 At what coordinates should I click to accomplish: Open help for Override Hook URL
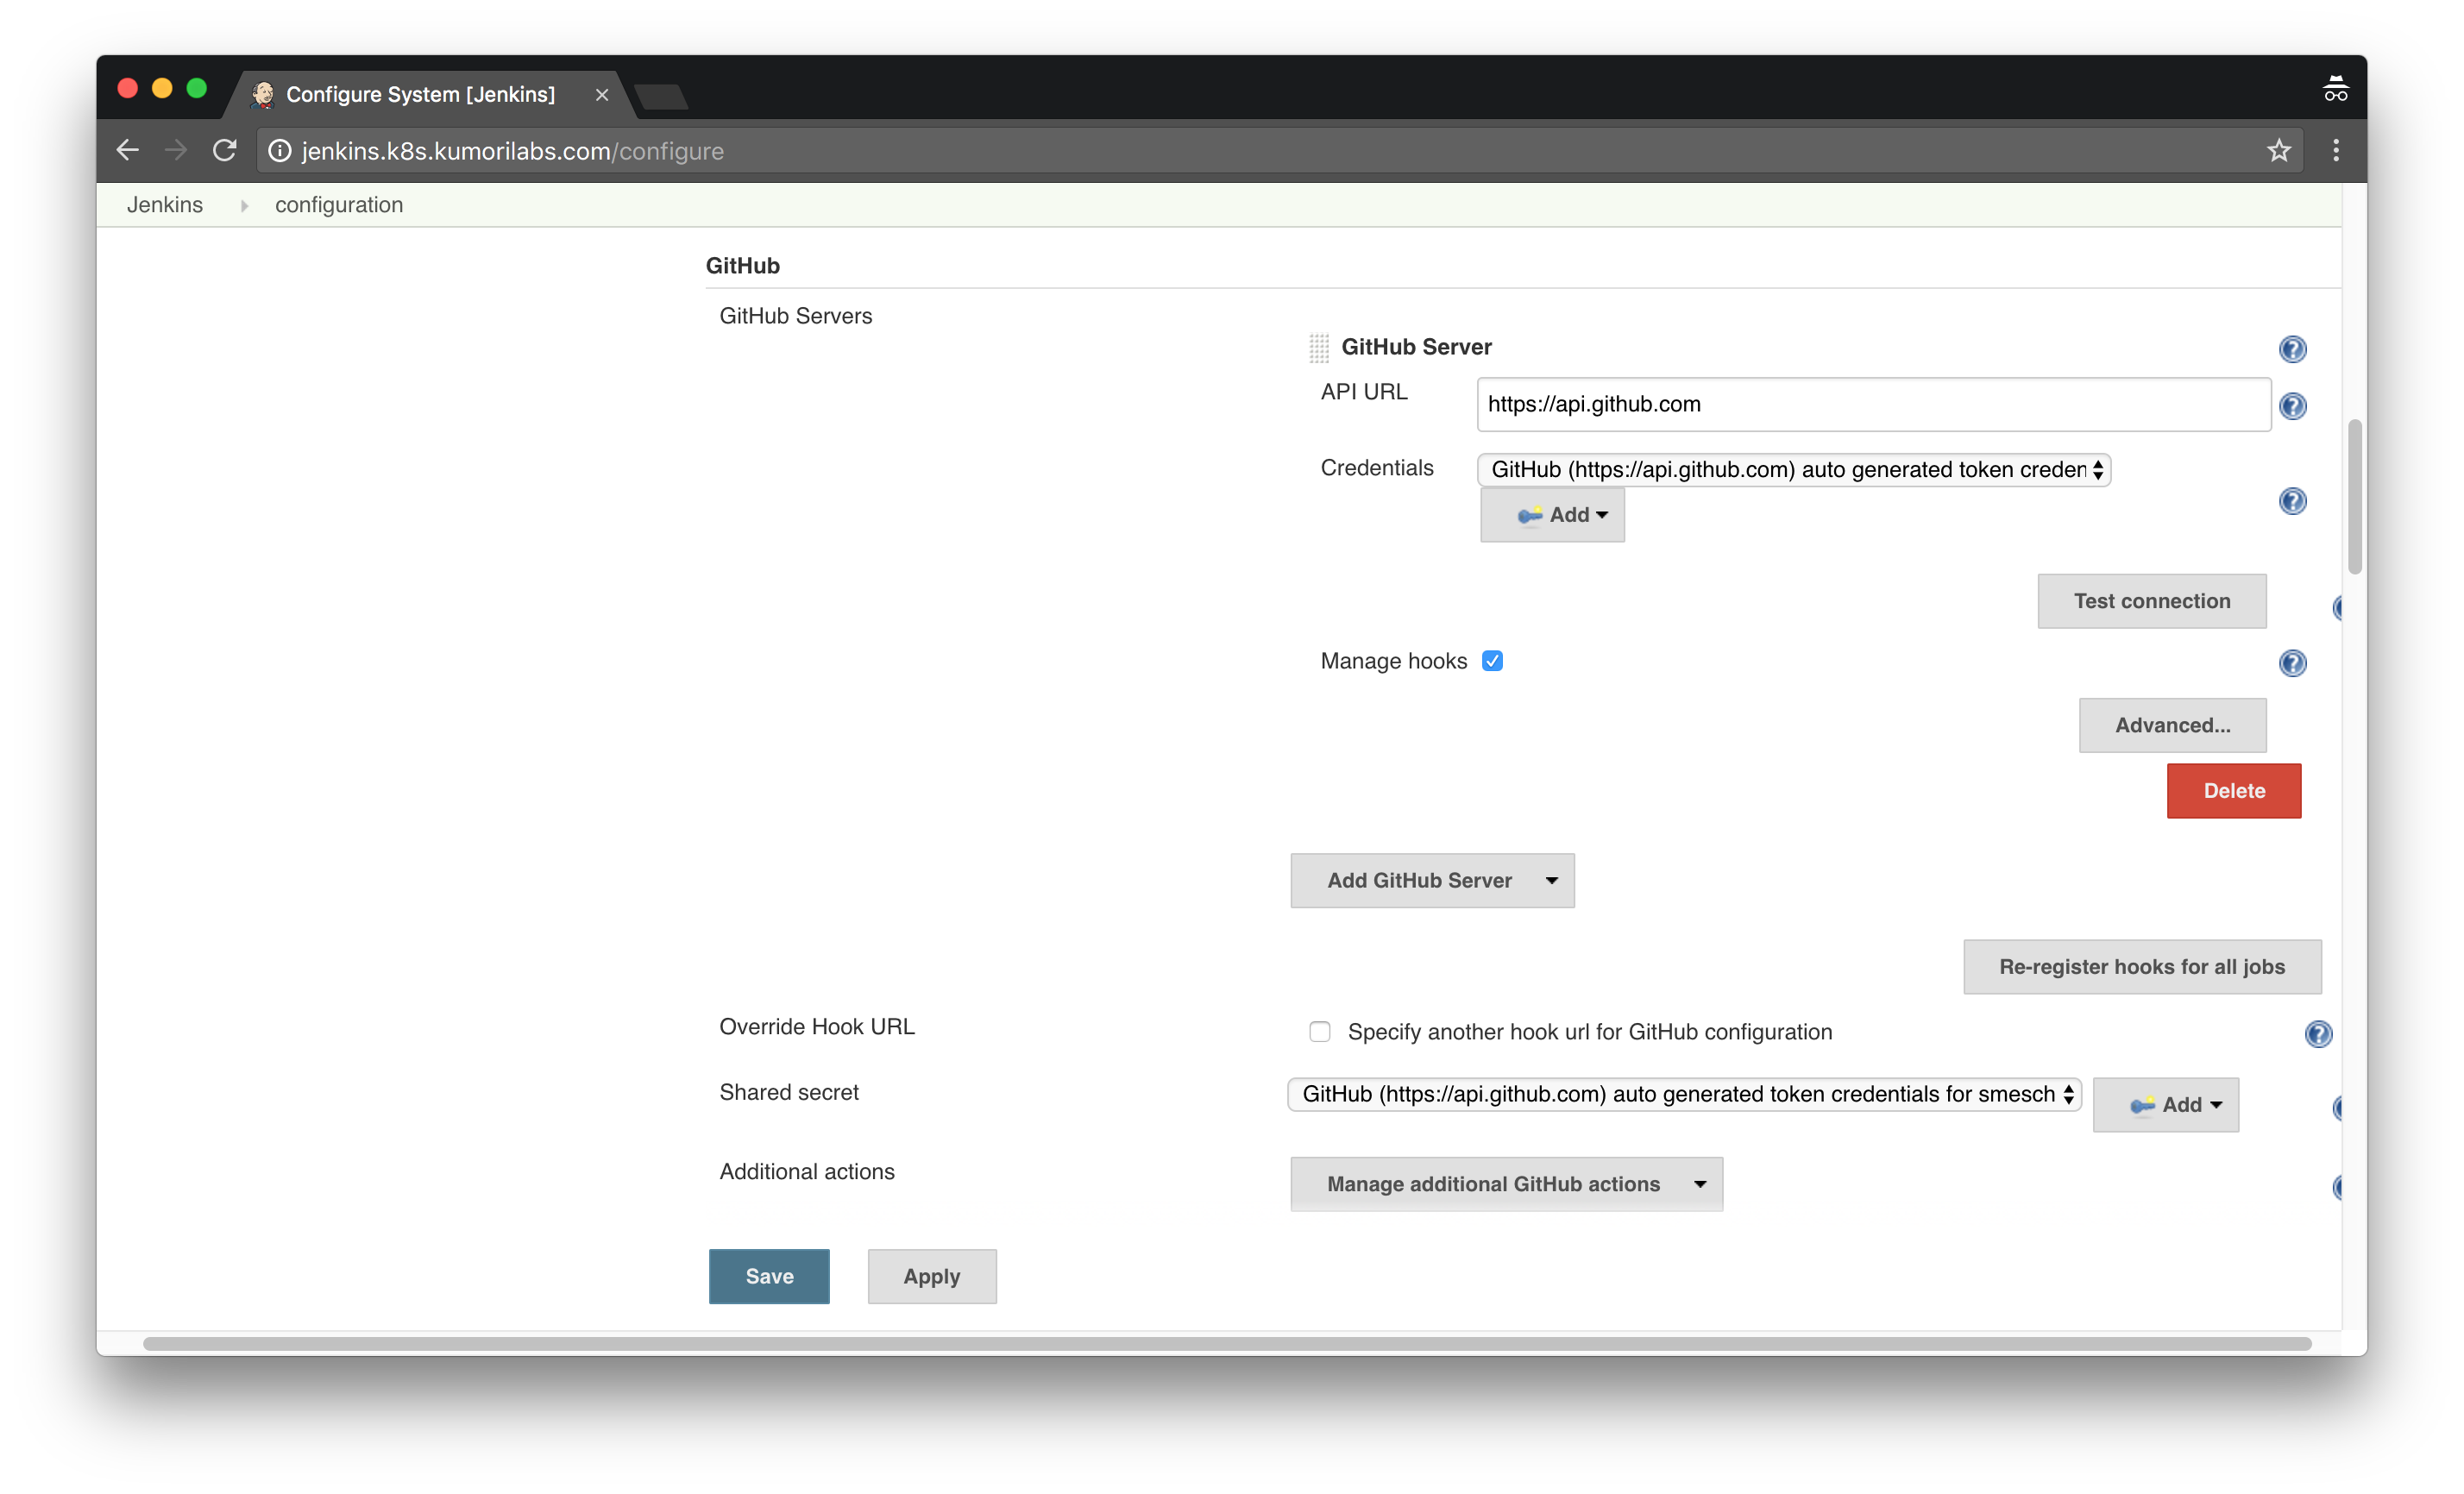click(x=2318, y=1034)
